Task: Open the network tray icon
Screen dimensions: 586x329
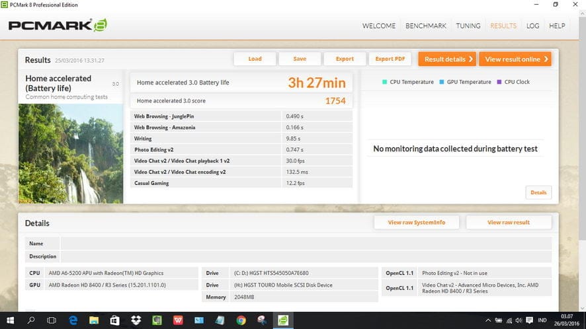Action: (x=509, y=320)
